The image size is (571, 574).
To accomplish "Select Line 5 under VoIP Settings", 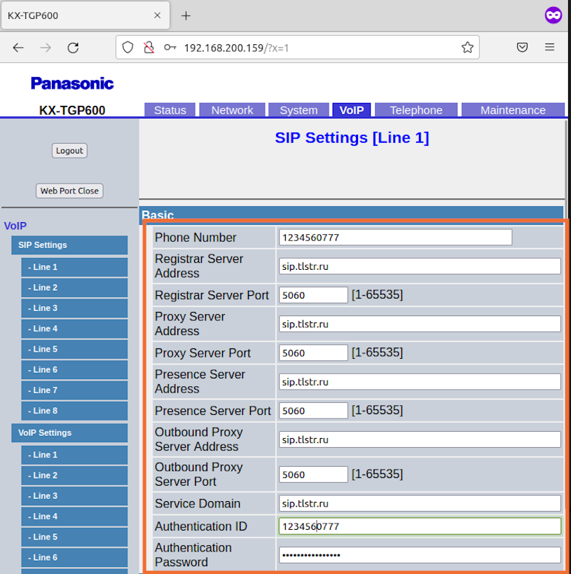I will pyautogui.click(x=74, y=537).
